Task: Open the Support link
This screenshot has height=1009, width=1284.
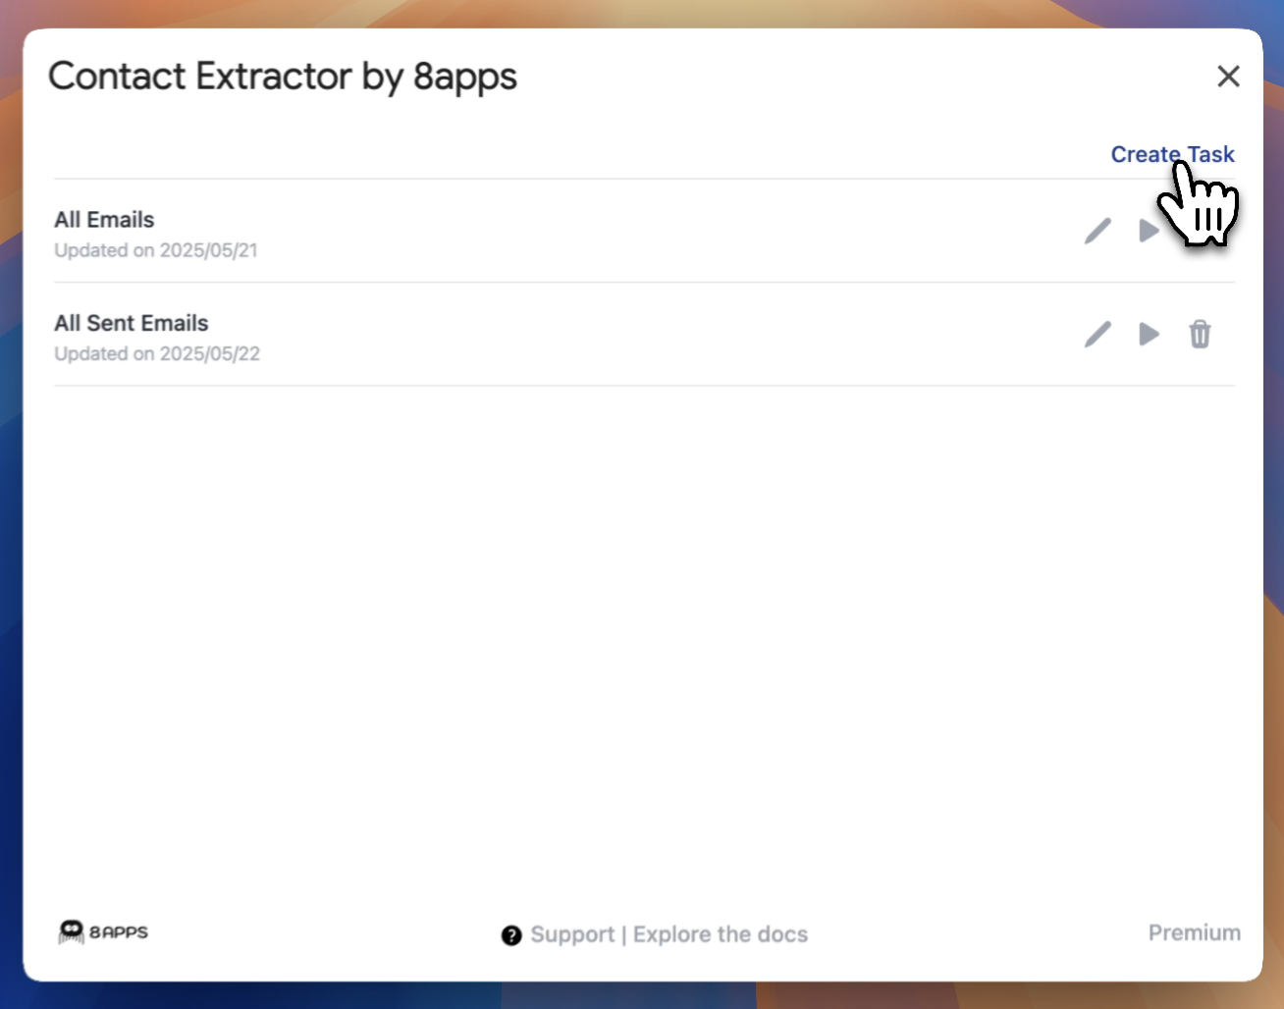Action: tap(572, 934)
